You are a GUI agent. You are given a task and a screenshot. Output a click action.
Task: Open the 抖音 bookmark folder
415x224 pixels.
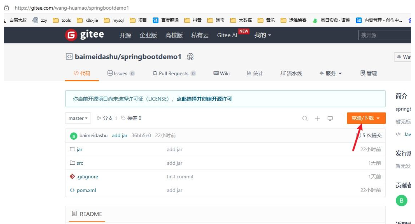(193, 20)
